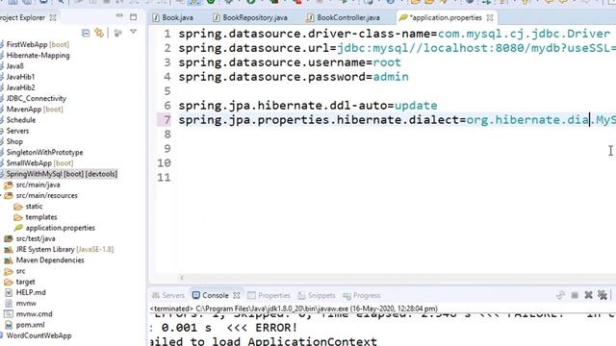Click the pom.xml file icon

coord(9,325)
